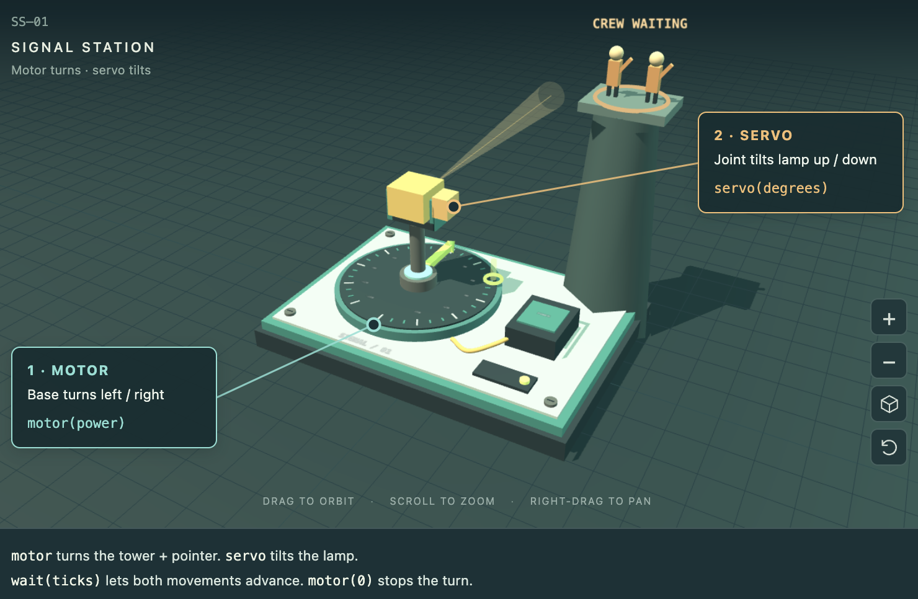Click the minus zoom-out button
918x599 pixels.
[x=889, y=362]
